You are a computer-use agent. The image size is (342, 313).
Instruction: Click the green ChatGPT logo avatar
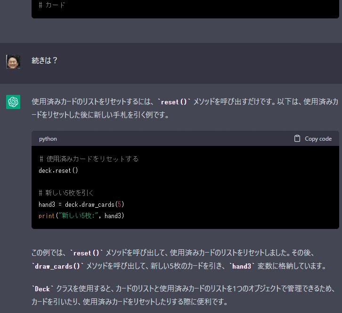coord(13,102)
